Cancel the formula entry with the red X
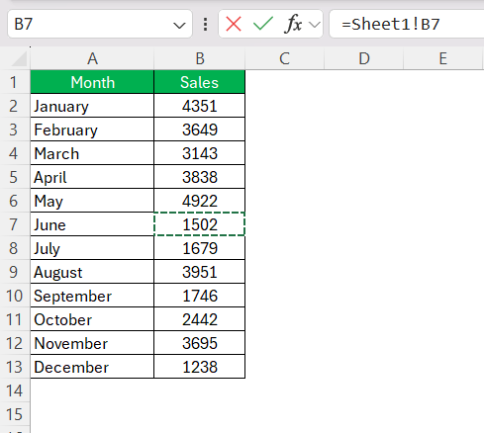 pyautogui.click(x=234, y=24)
